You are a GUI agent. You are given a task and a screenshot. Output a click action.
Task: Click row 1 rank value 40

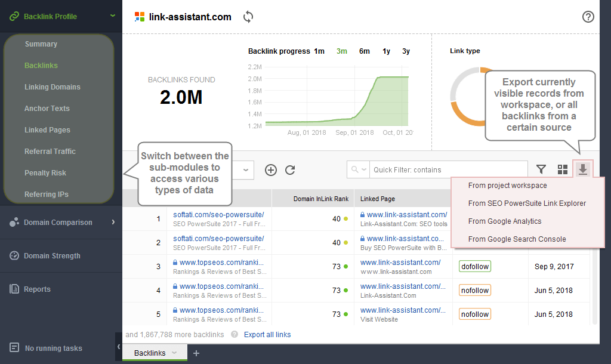pos(337,219)
